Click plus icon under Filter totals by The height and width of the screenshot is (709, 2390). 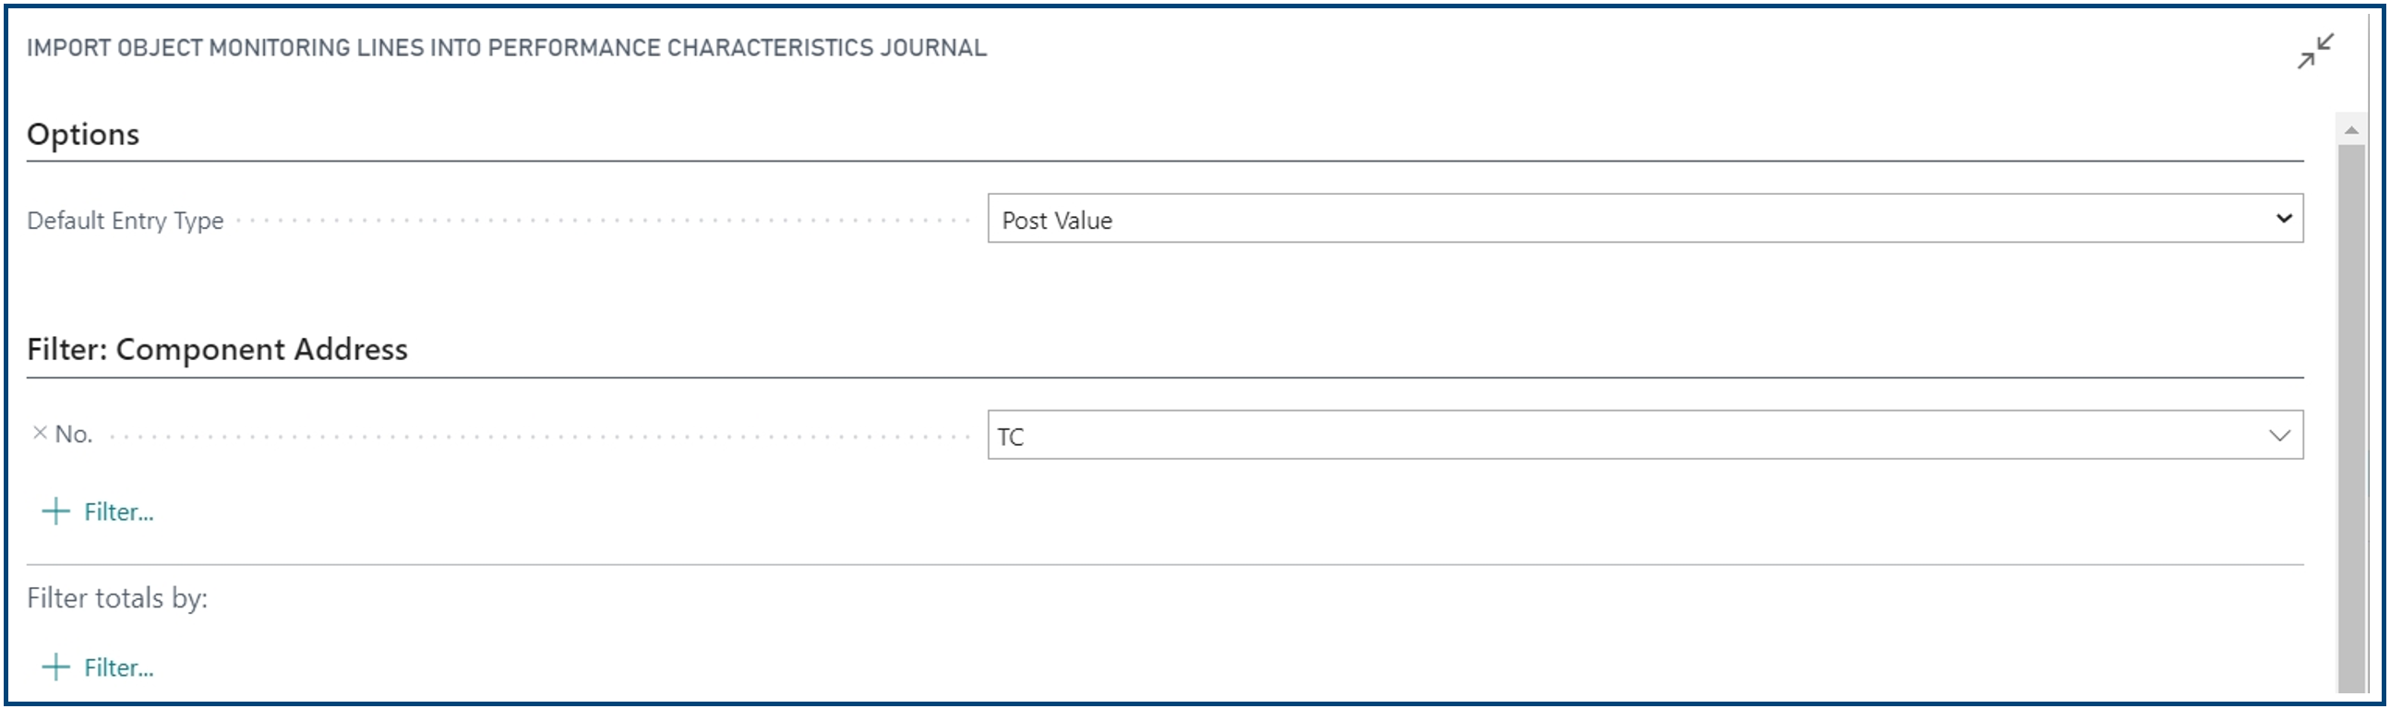click(x=55, y=667)
